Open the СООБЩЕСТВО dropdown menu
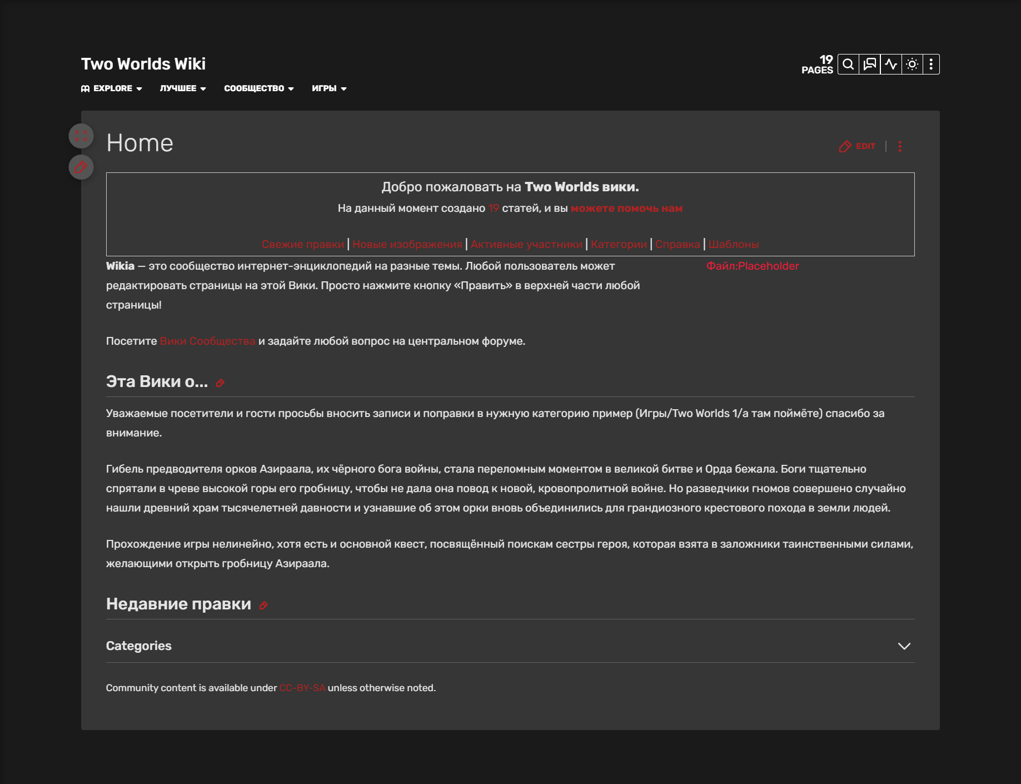 (x=259, y=88)
